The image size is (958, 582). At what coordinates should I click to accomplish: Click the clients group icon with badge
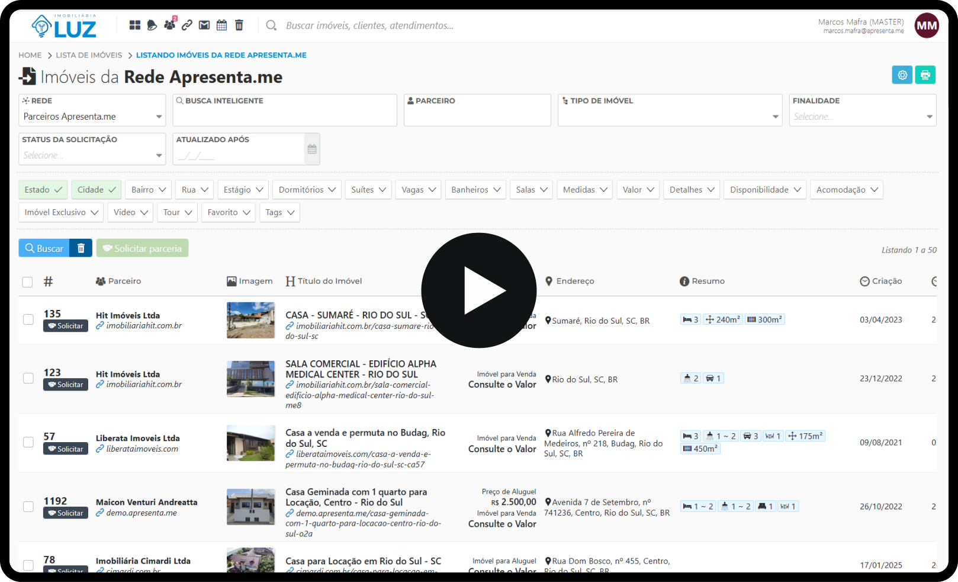(x=170, y=25)
